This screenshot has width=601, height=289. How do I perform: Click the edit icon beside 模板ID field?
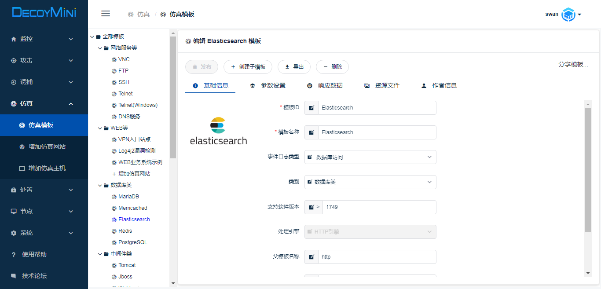[311, 108]
